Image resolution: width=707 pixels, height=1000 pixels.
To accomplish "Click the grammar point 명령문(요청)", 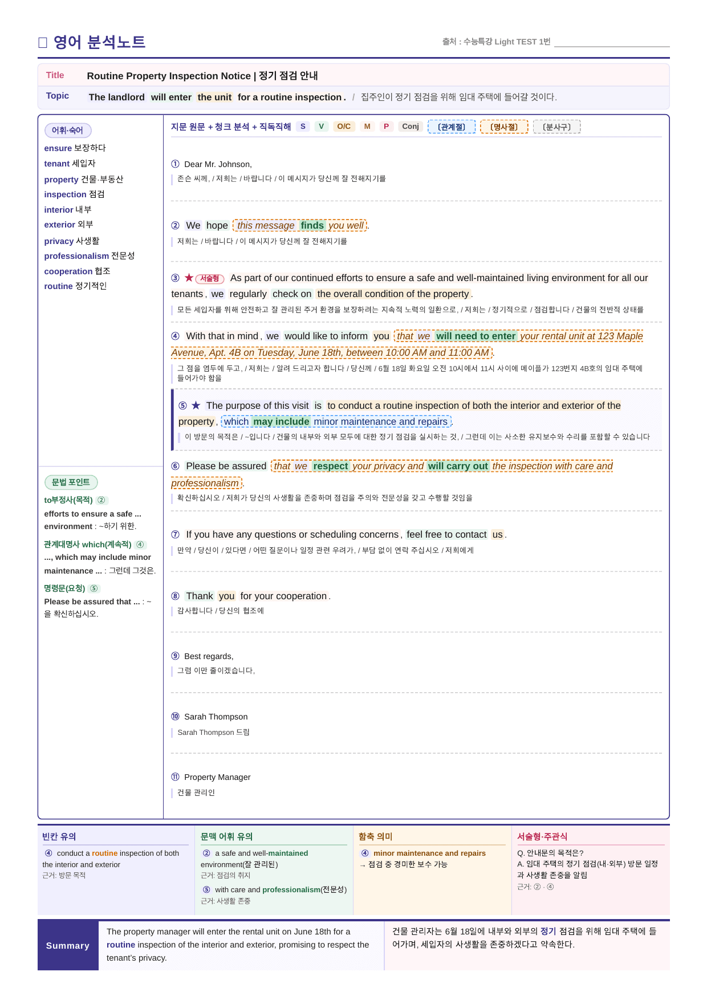I will 64,588.
